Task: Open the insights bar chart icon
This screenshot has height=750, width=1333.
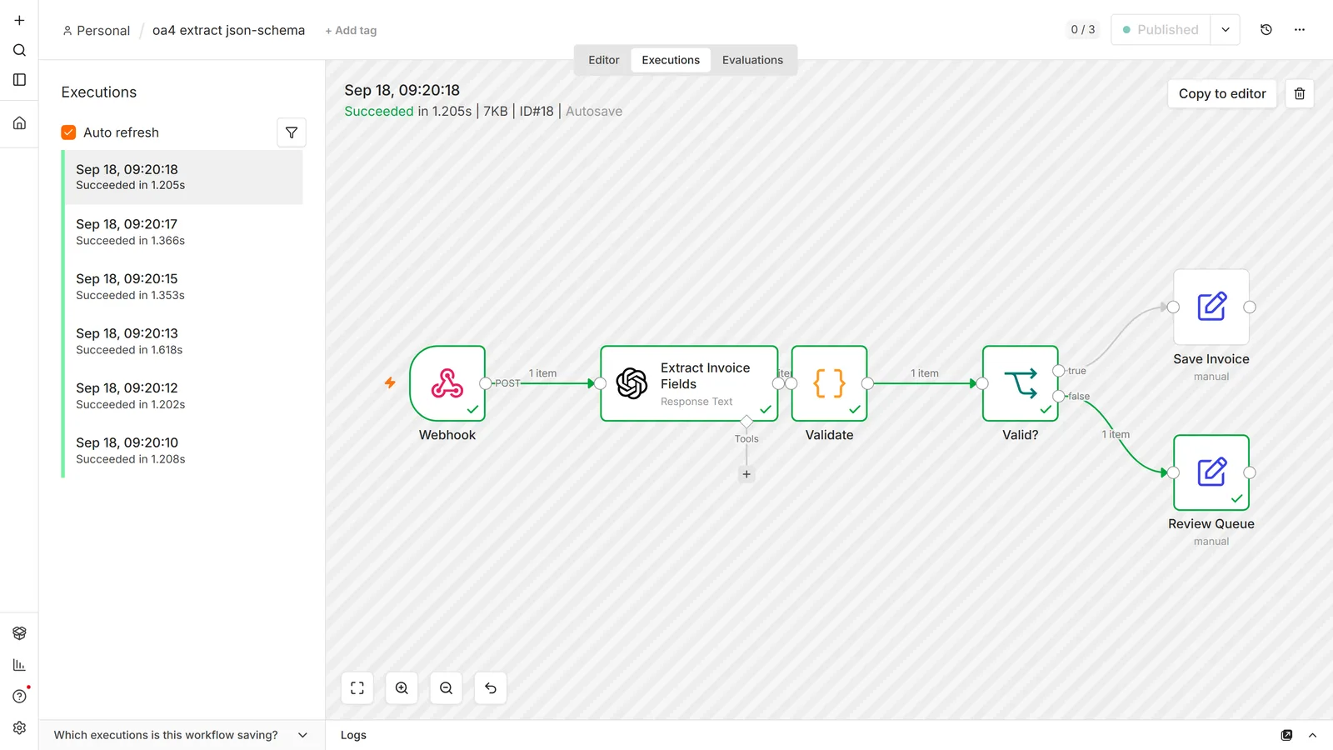Action: pos(19,665)
